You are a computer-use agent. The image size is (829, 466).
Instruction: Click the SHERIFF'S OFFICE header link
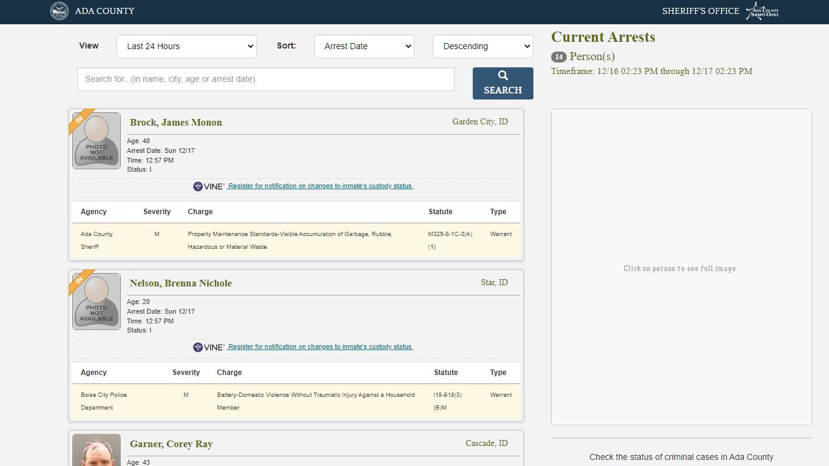coord(700,11)
